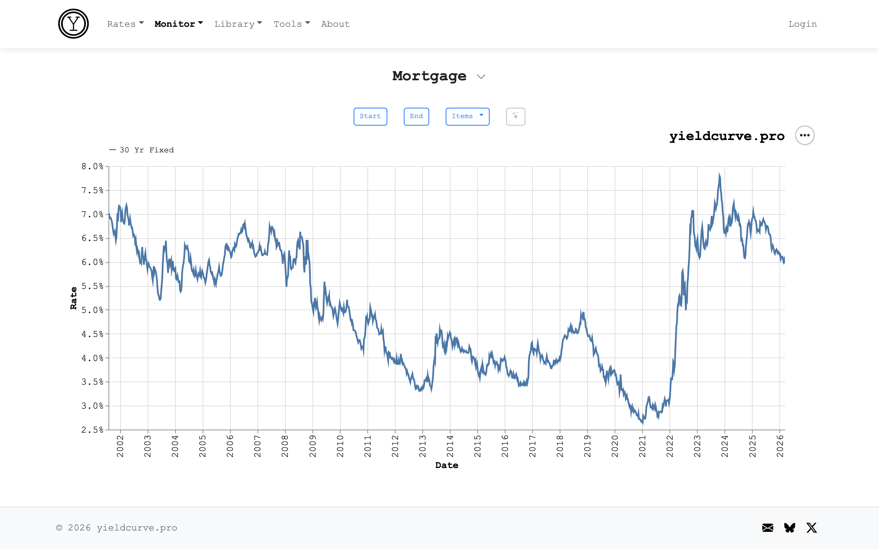Toggle the 30 Yr Fixed legend entry
Viewport: 879px width, 549px height.
click(147, 150)
